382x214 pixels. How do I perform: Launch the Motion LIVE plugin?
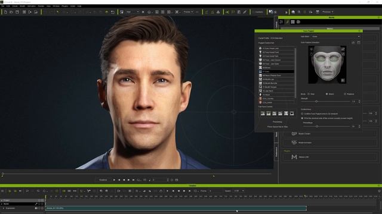[330, 157]
